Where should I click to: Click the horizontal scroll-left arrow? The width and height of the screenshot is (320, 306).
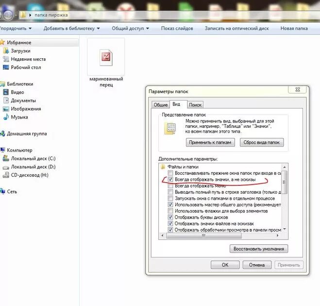[163, 236]
